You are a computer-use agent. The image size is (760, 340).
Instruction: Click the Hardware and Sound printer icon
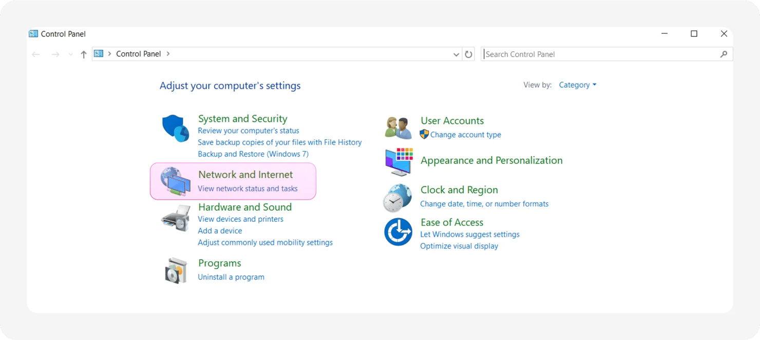(176, 218)
